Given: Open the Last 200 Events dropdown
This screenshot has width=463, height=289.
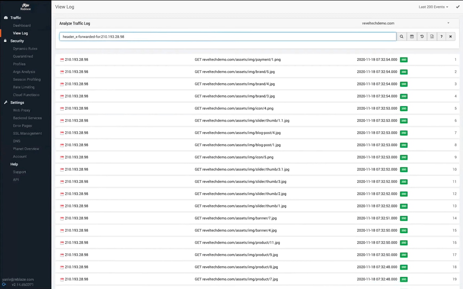Looking at the screenshot, I should click(x=433, y=7).
